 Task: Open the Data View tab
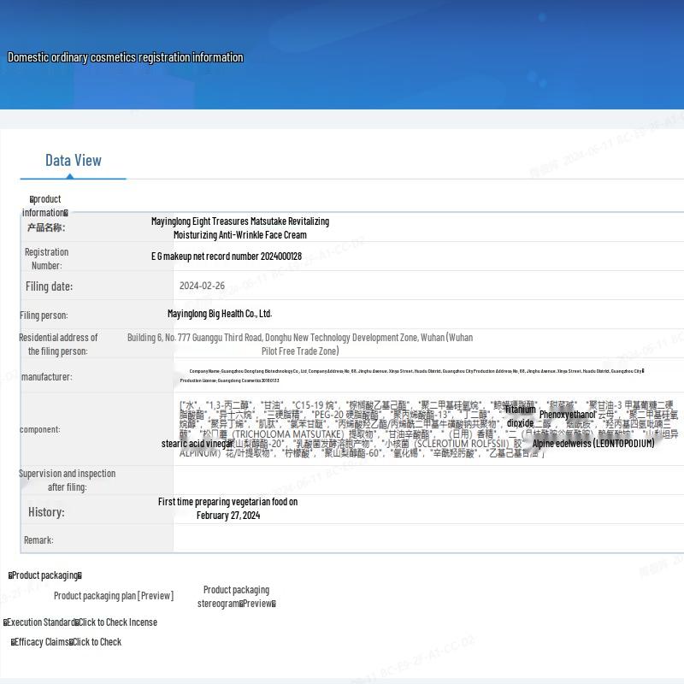coord(74,161)
